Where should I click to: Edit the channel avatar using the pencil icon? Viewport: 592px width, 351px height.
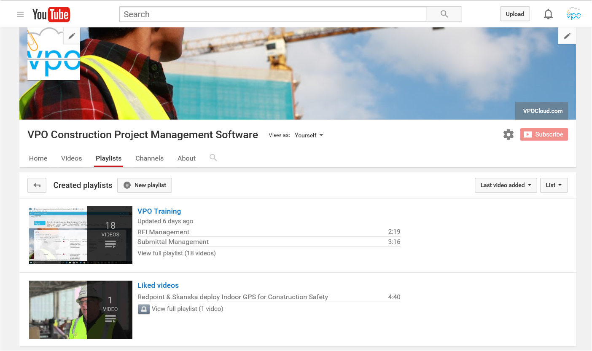pyautogui.click(x=71, y=36)
